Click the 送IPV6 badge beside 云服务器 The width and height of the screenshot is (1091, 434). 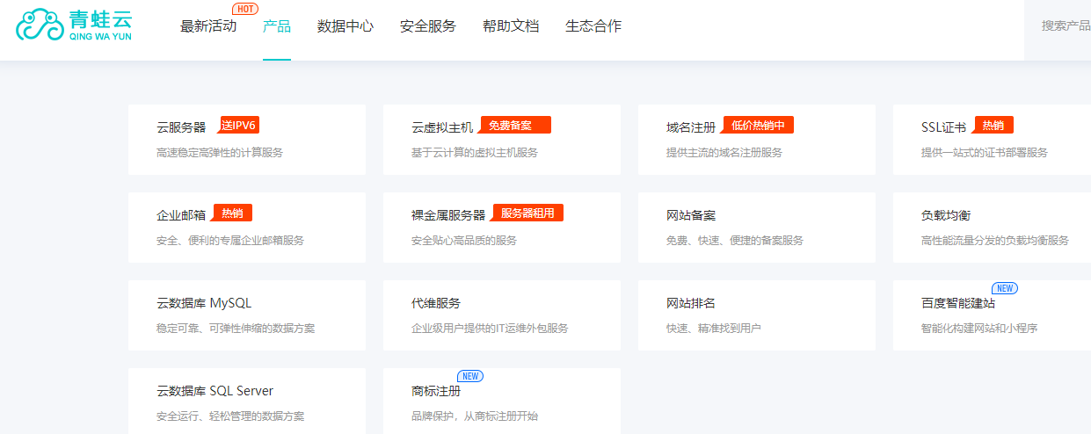pos(239,125)
